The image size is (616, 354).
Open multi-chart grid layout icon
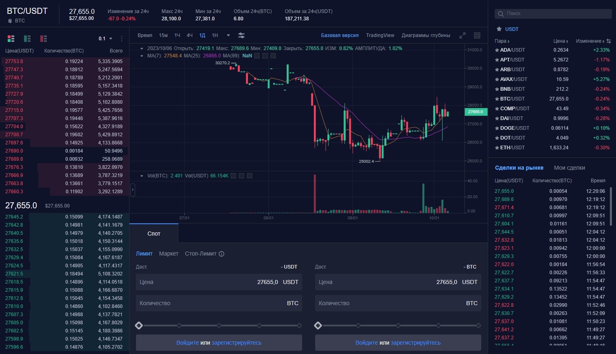477,35
